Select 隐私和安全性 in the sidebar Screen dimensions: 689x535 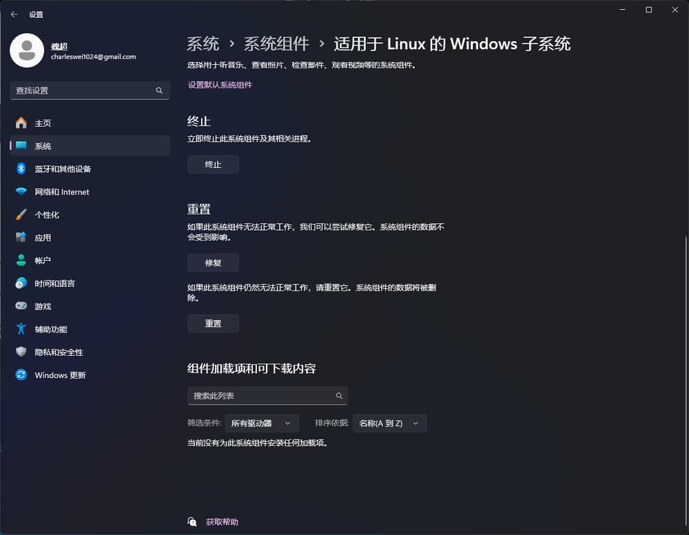[90, 352]
